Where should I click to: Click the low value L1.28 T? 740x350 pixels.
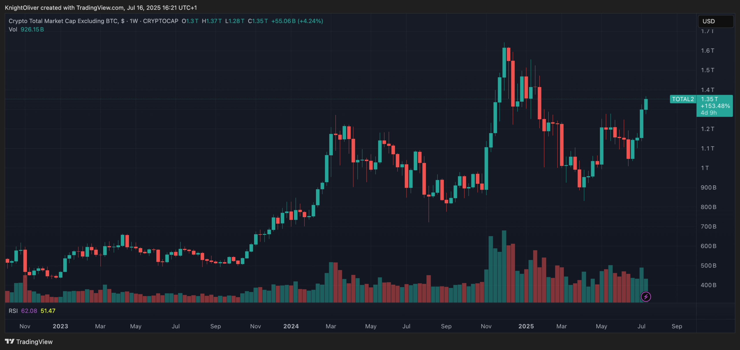[x=235, y=21]
